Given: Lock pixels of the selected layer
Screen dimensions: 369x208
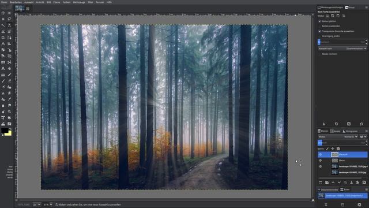Looking at the screenshot, I should coord(327,149).
